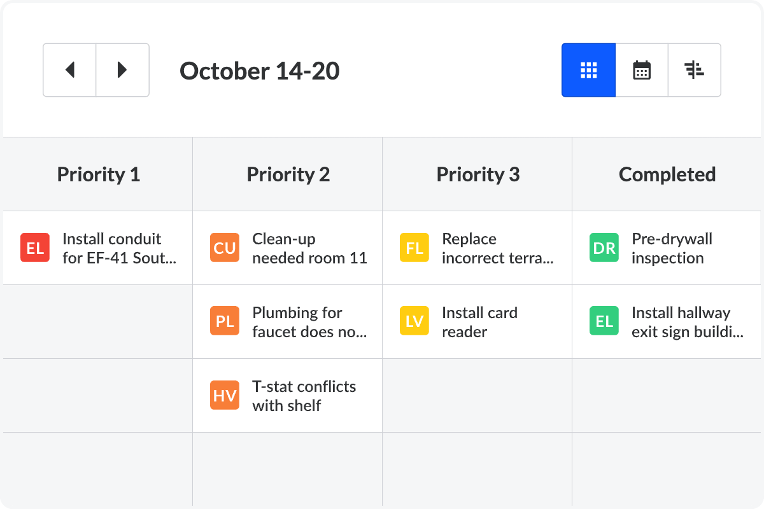Navigate to the next week
Image resolution: width=764 pixels, height=509 pixels.
pyautogui.click(x=122, y=70)
